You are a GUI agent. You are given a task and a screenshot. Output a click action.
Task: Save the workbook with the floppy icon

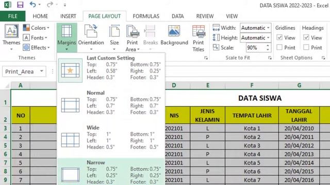click(x=20, y=5)
